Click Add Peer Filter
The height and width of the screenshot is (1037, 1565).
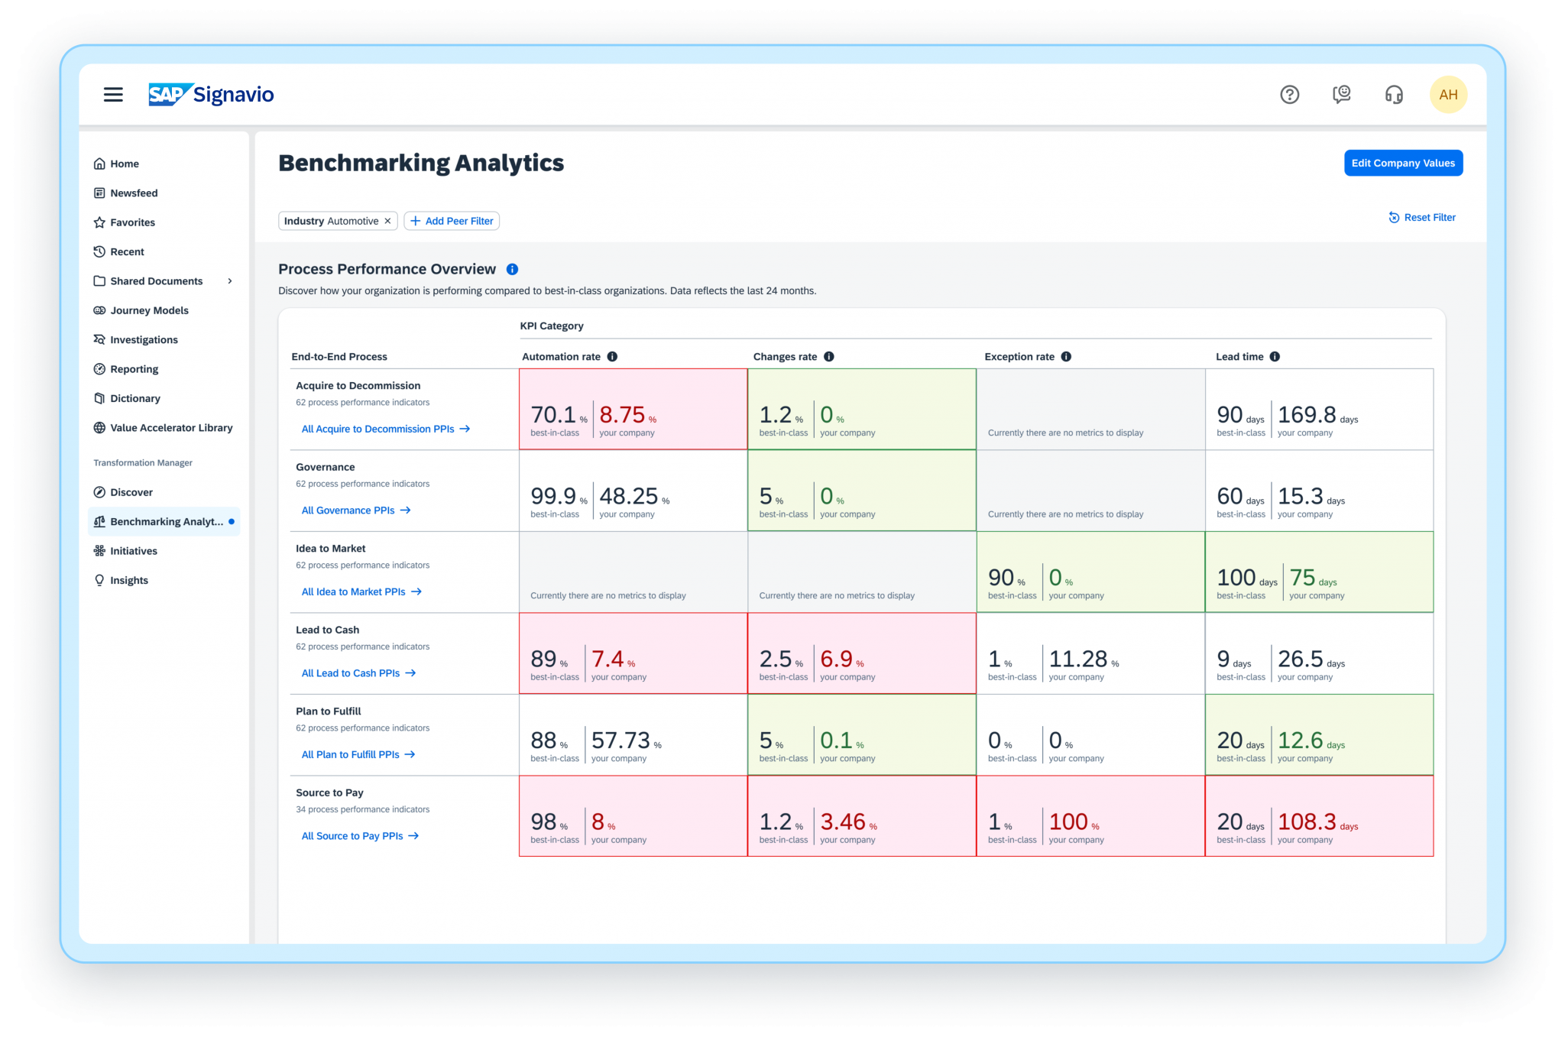[x=452, y=220]
